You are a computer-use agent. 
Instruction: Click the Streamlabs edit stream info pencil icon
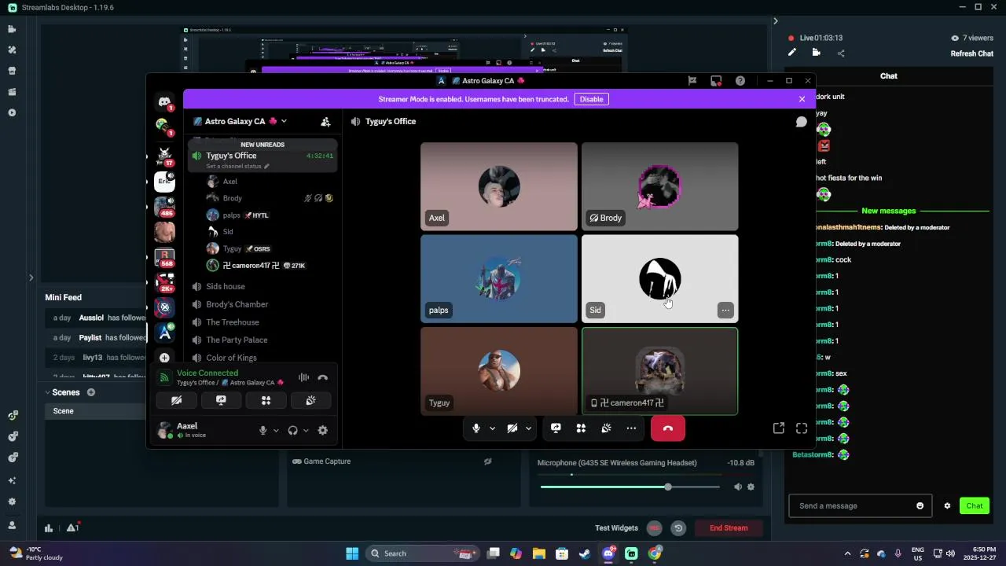[x=792, y=53]
